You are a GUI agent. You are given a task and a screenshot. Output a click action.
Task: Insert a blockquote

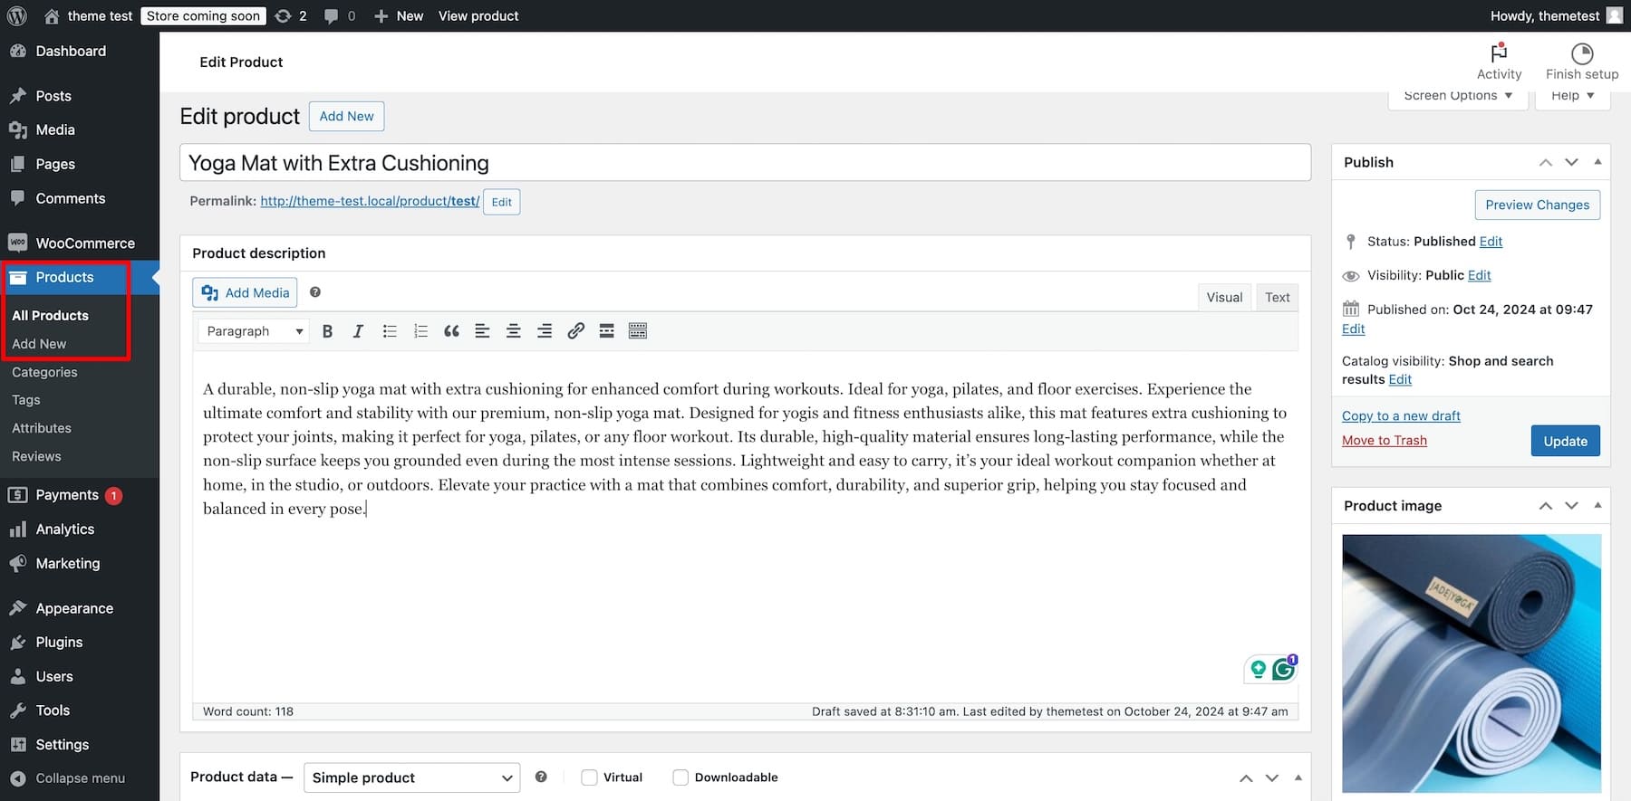coord(451,331)
